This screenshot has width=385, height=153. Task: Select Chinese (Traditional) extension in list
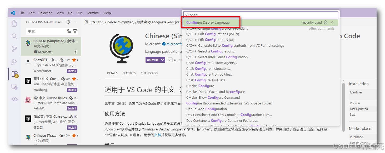click(51, 138)
